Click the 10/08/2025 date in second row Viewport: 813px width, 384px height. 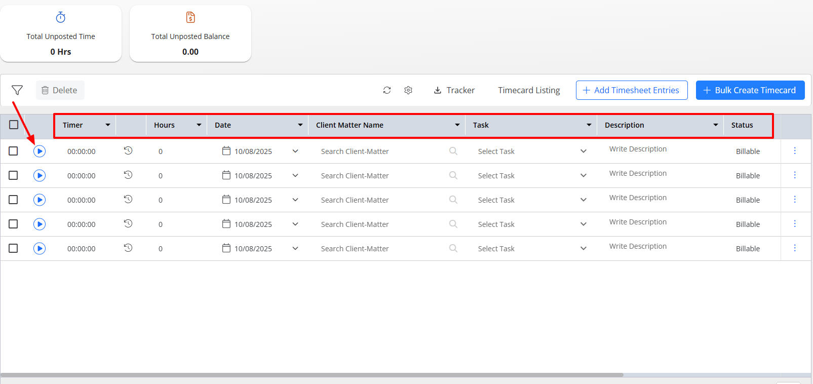[253, 176]
